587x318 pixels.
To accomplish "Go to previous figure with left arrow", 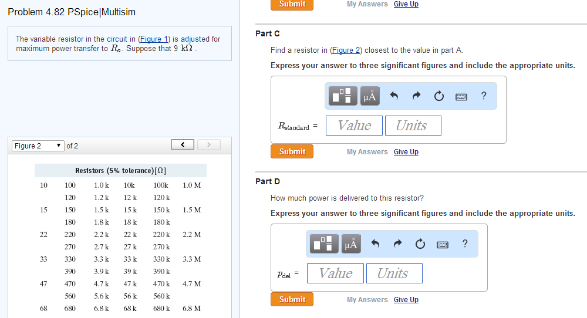I will pyautogui.click(x=183, y=145).
